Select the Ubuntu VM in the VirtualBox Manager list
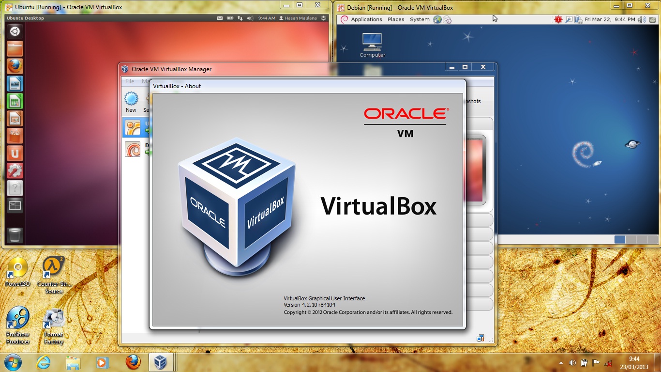The width and height of the screenshot is (661, 372). [x=136, y=127]
